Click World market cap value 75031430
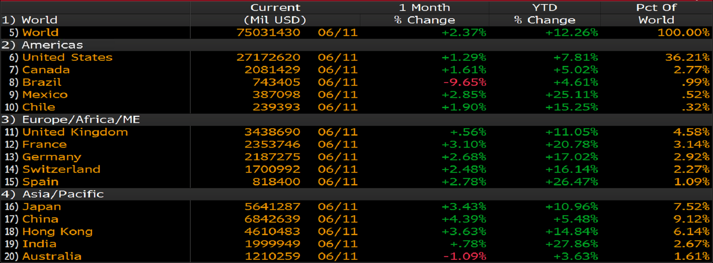 268,32
